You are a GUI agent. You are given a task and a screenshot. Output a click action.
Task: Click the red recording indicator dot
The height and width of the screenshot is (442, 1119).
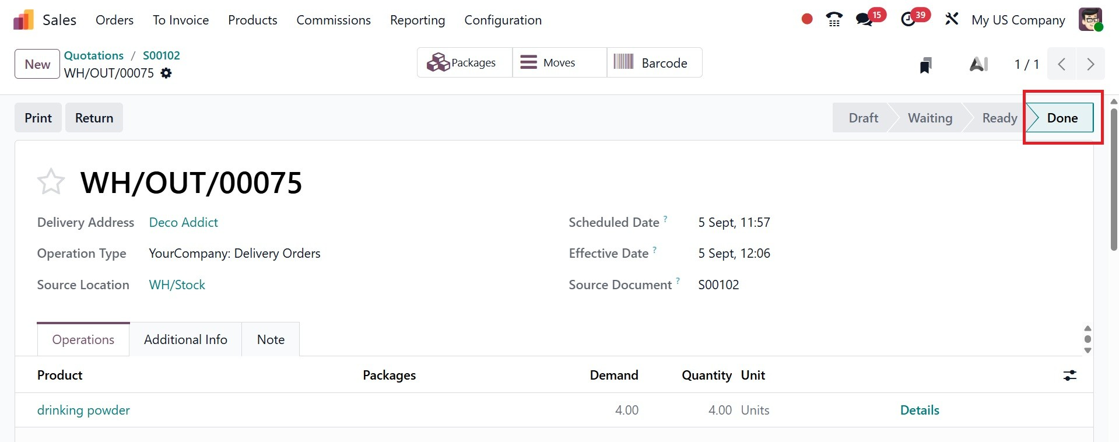[807, 19]
